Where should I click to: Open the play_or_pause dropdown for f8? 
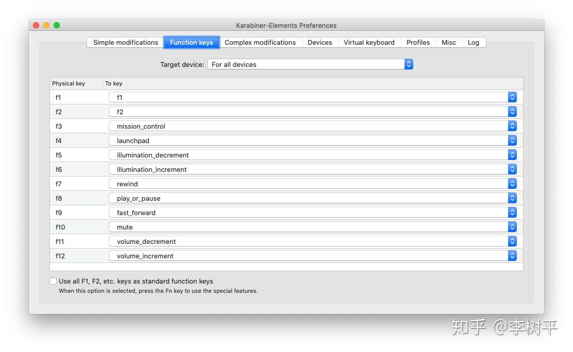[512, 198]
